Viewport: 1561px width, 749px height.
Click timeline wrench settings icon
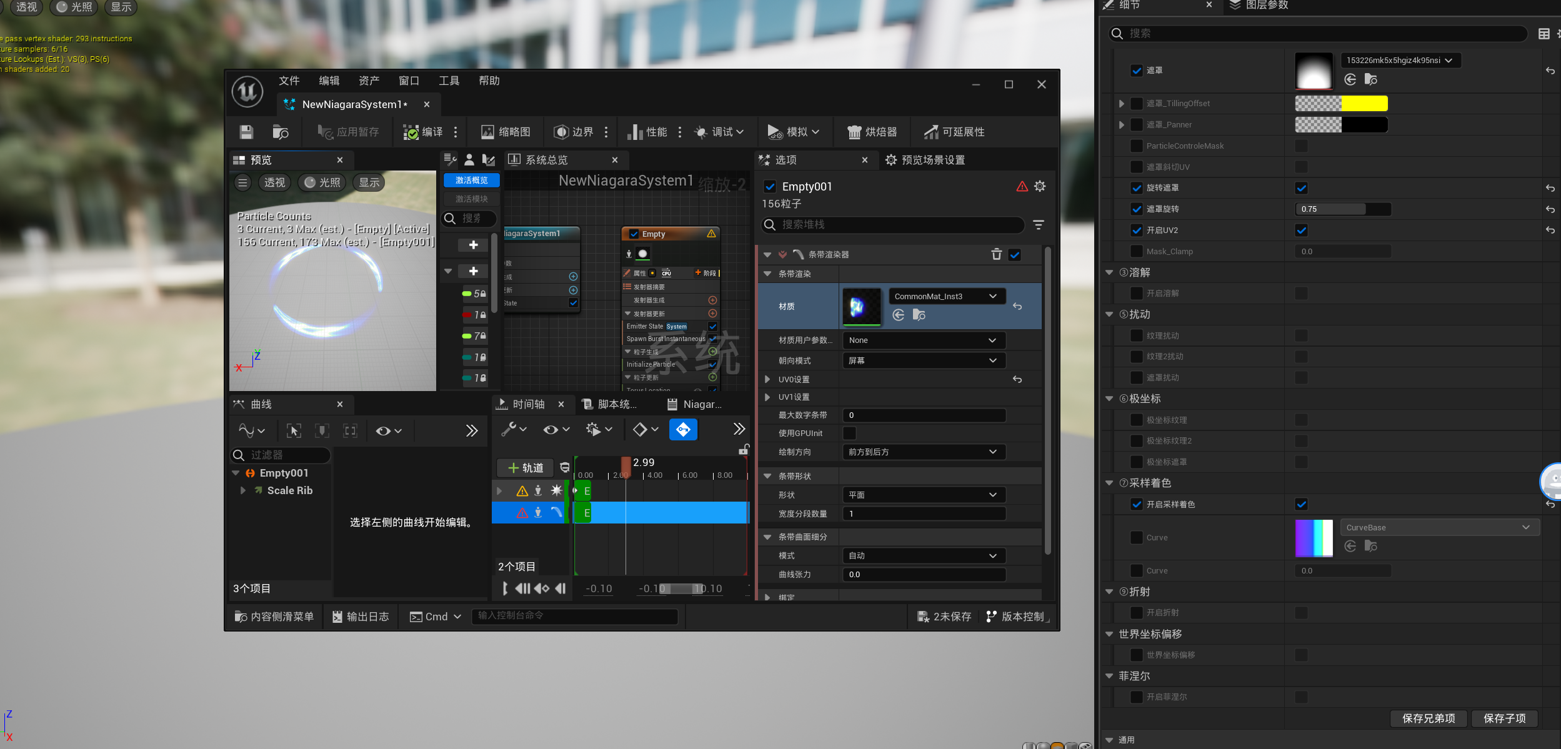pos(514,429)
